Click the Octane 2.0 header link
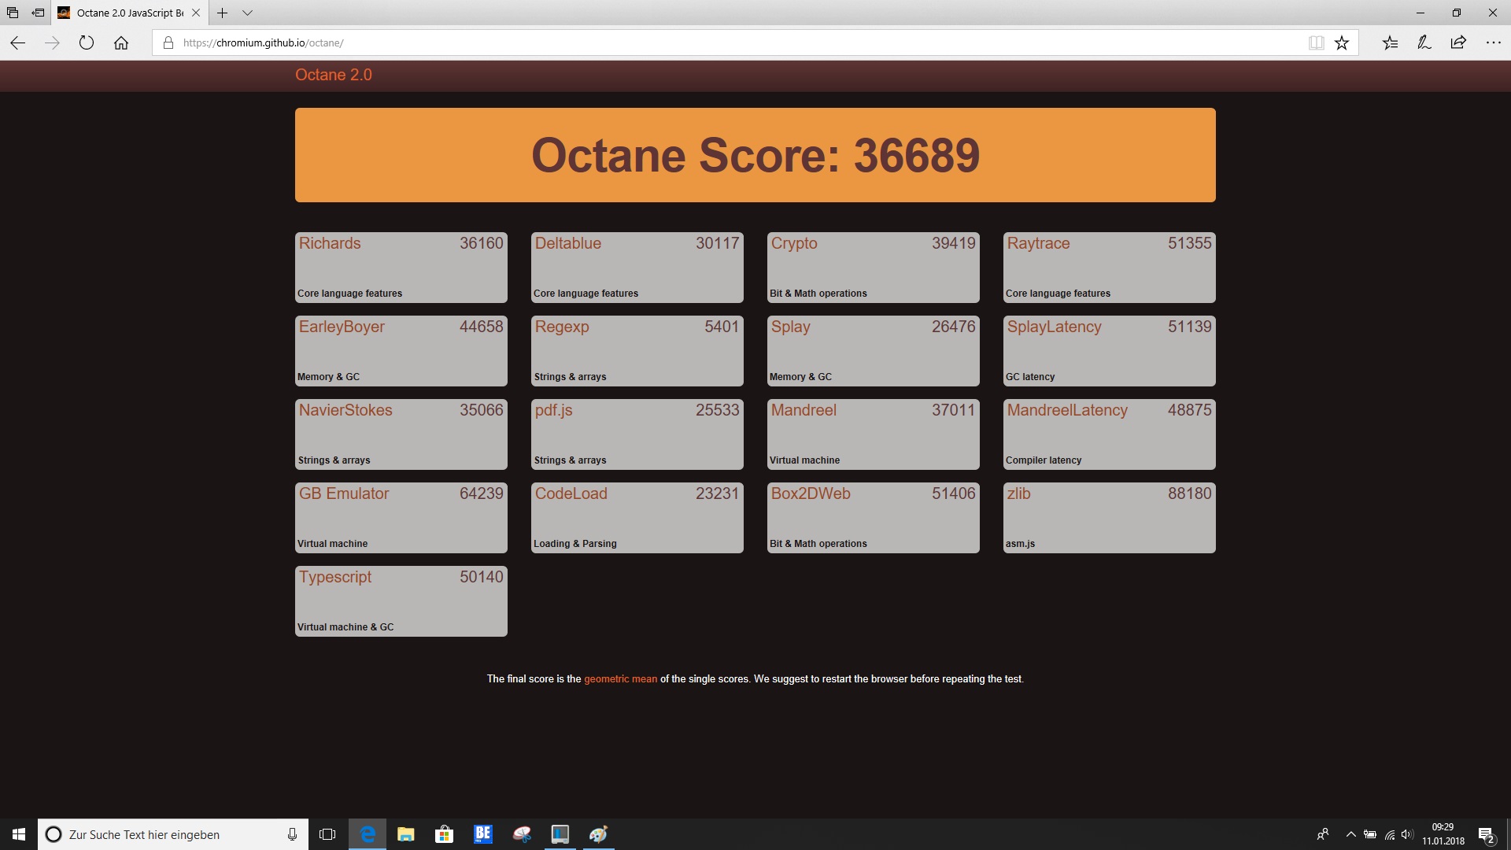This screenshot has height=850, width=1511. point(334,75)
